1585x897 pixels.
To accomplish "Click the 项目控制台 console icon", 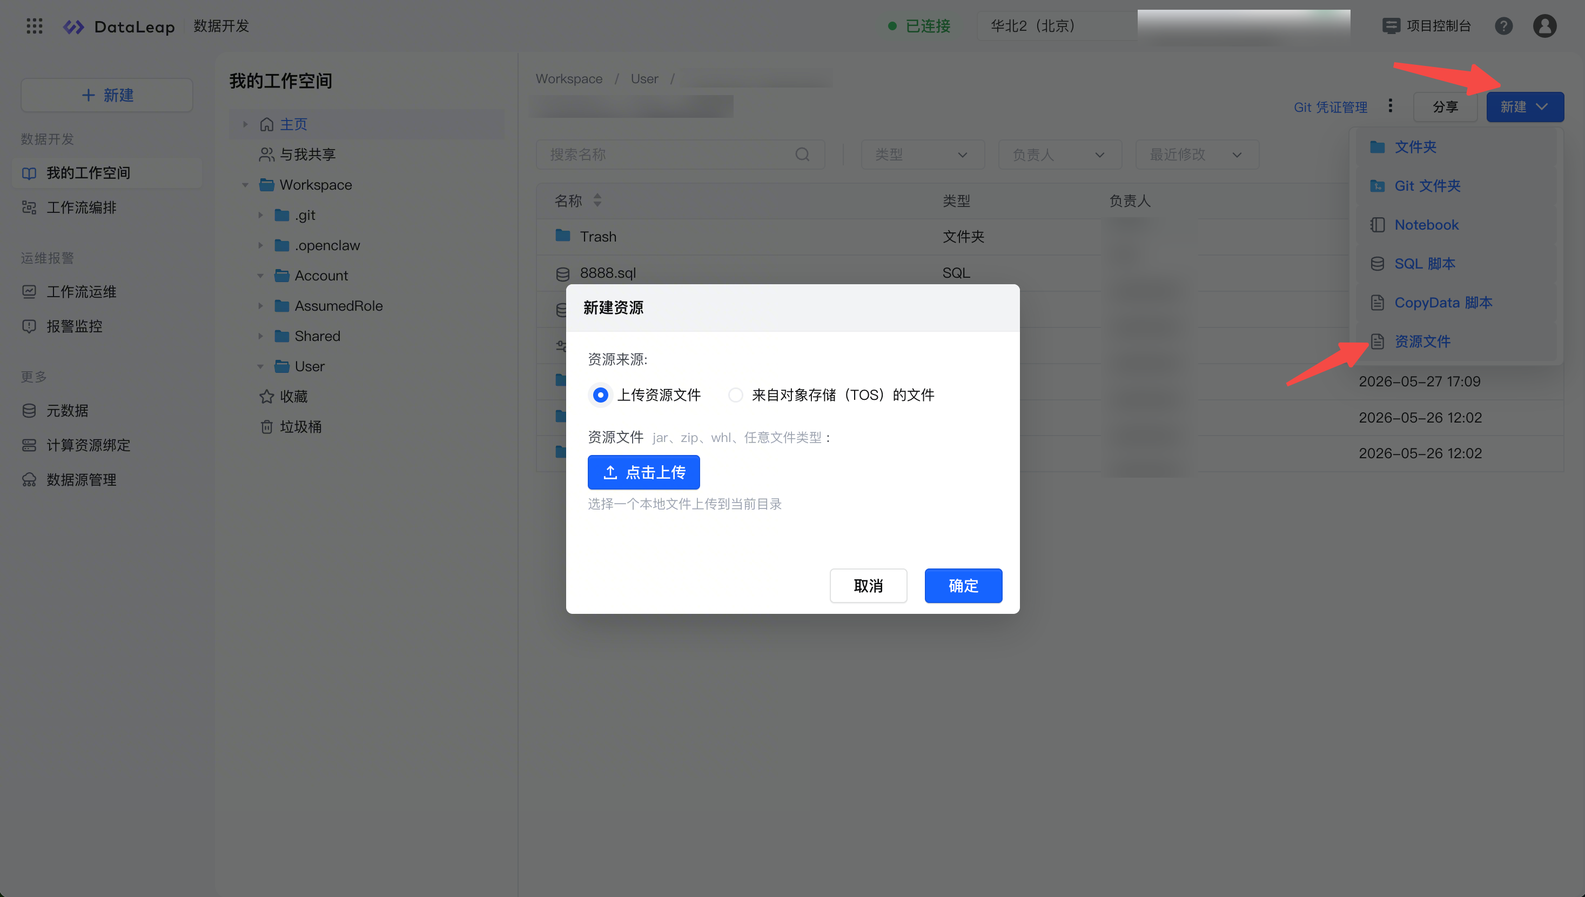I will (1391, 26).
